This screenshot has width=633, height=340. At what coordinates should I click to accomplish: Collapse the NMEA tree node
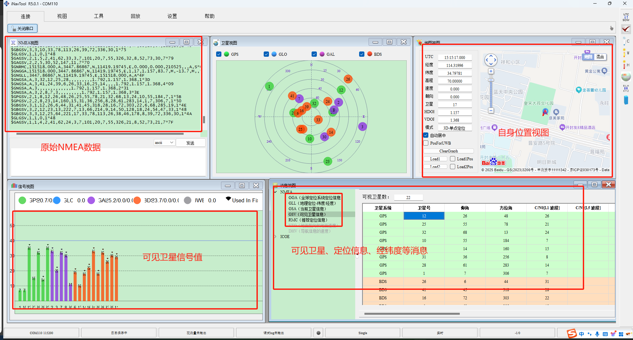point(276,192)
